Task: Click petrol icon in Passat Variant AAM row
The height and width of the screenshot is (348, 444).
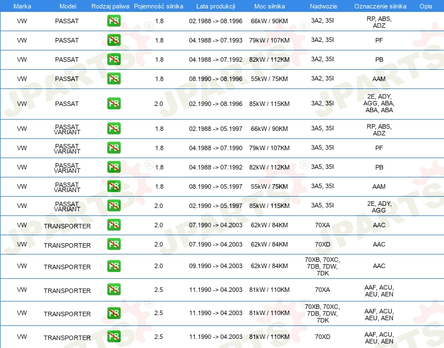Action: point(114,186)
